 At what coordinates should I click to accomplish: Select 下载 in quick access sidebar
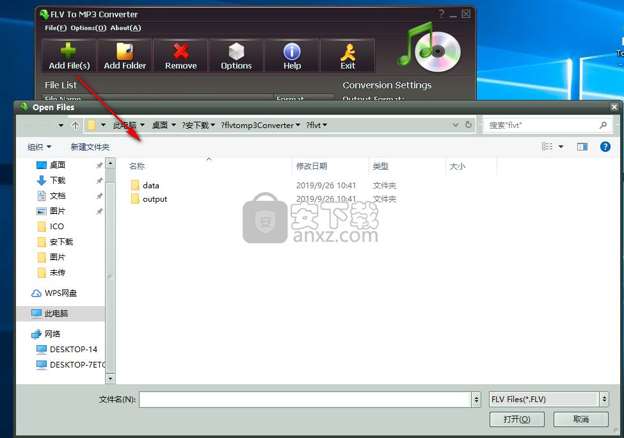[x=58, y=181]
